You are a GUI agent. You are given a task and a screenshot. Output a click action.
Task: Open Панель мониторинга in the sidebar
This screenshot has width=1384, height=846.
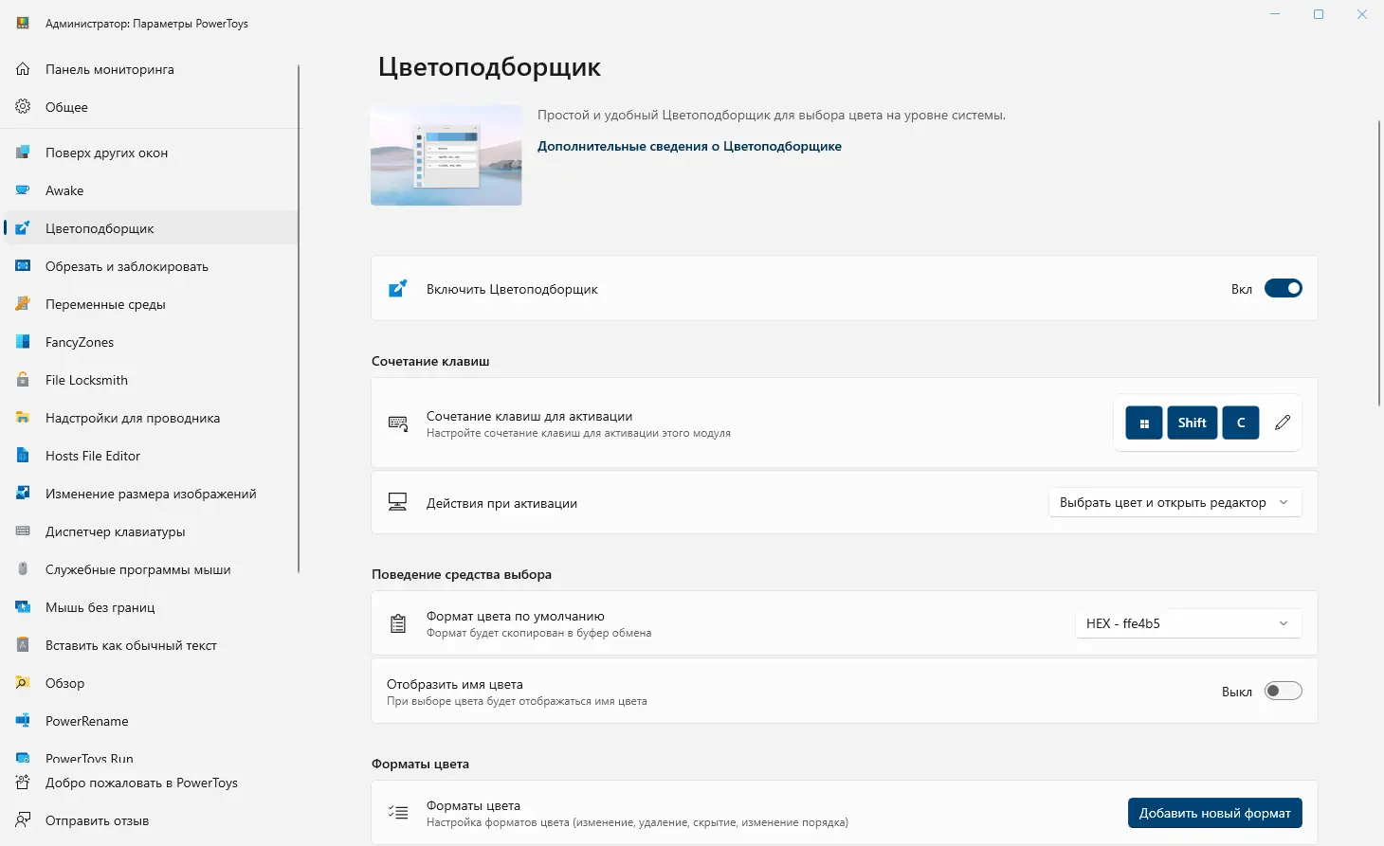pyautogui.click(x=109, y=69)
